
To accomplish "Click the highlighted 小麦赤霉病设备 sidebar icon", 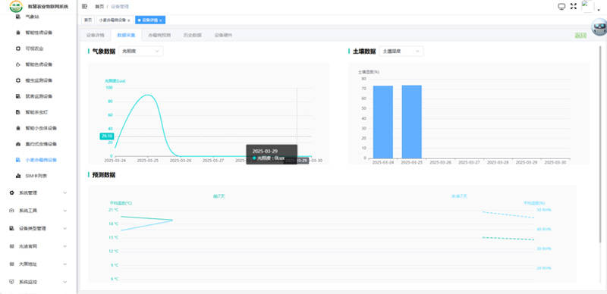I will click(x=17, y=159).
